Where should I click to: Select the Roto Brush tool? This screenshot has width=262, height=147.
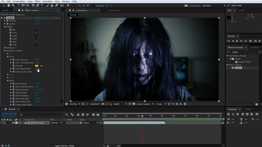coord(62,5)
